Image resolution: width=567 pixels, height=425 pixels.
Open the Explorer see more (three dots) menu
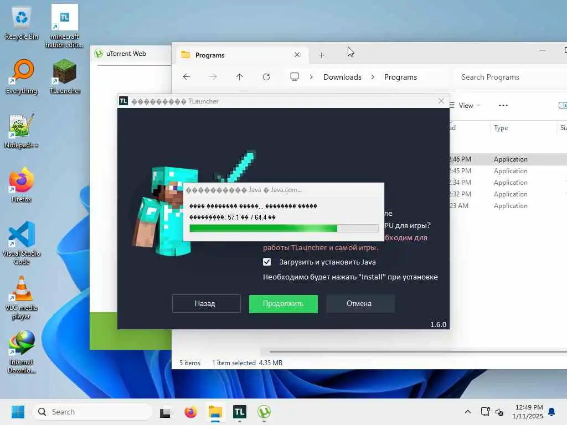point(503,106)
